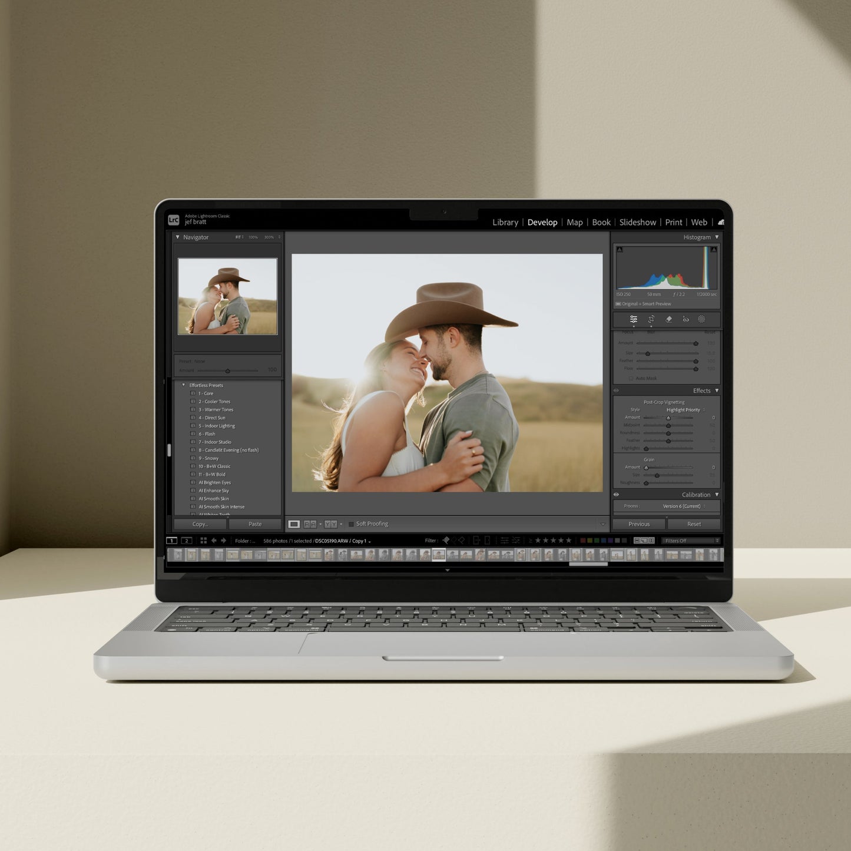Open the Edit sliders tool
851x851 pixels.
(x=633, y=319)
